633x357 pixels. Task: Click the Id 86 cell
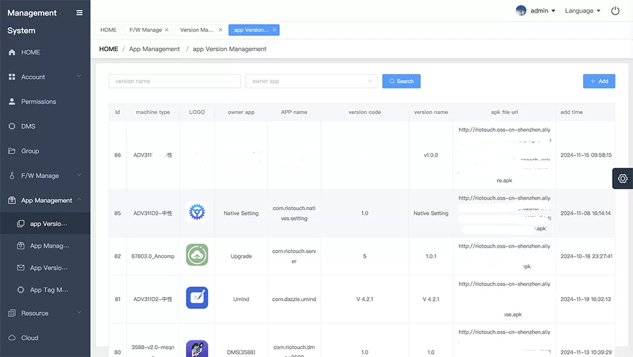118,155
